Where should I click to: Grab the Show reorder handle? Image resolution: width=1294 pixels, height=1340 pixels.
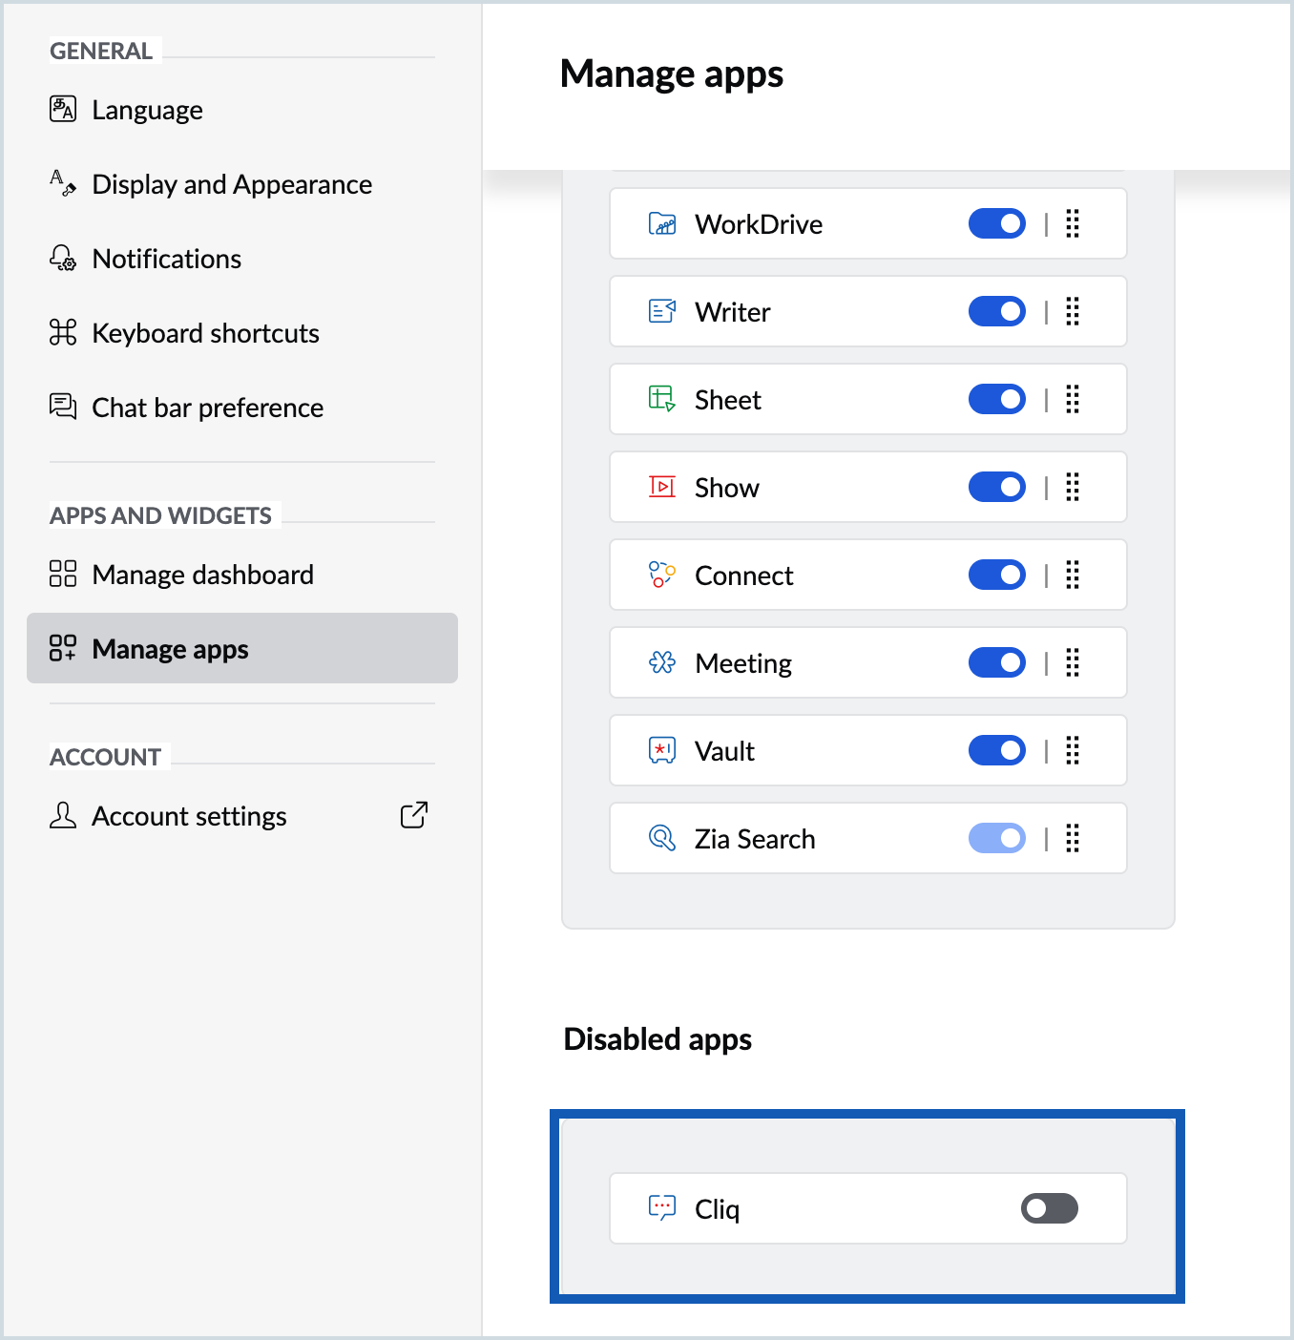click(x=1073, y=487)
